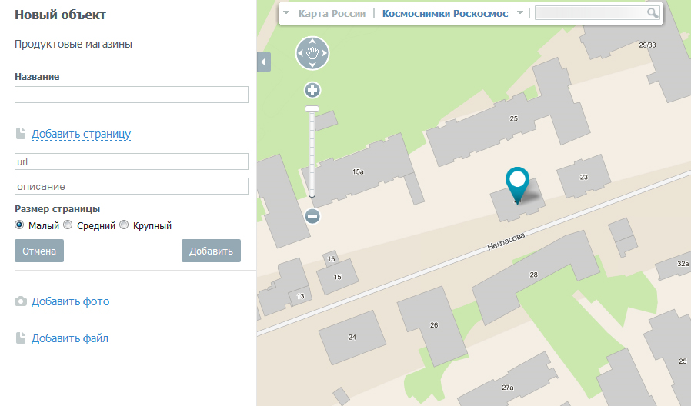Pan map up using navigation wheel arrow
The height and width of the screenshot is (406, 691).
[x=312, y=42]
